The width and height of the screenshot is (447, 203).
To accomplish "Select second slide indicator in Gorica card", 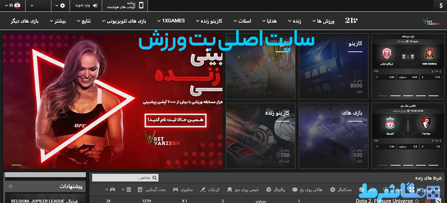I will pos(395,96).
